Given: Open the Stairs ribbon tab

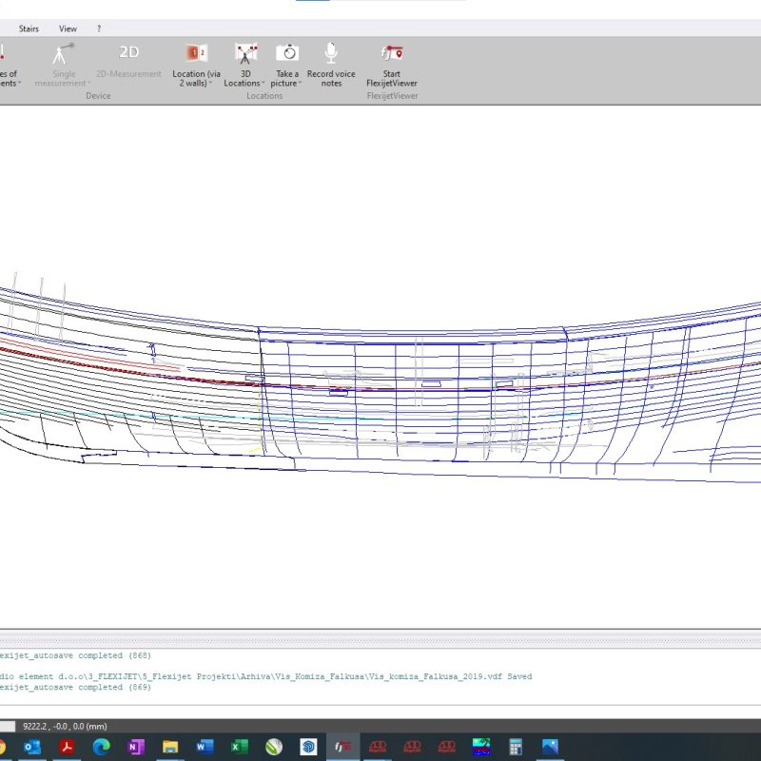Looking at the screenshot, I should point(29,29).
